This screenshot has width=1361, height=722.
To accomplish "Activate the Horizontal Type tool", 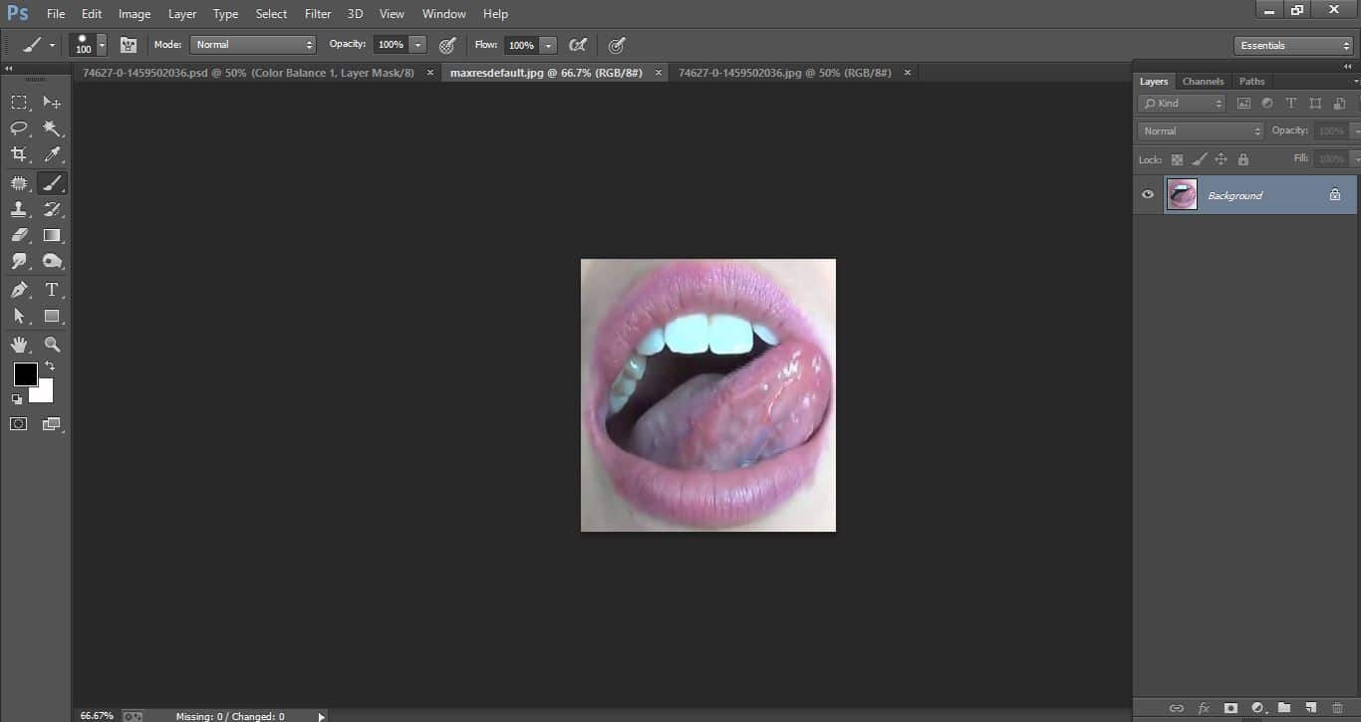I will 53,290.
